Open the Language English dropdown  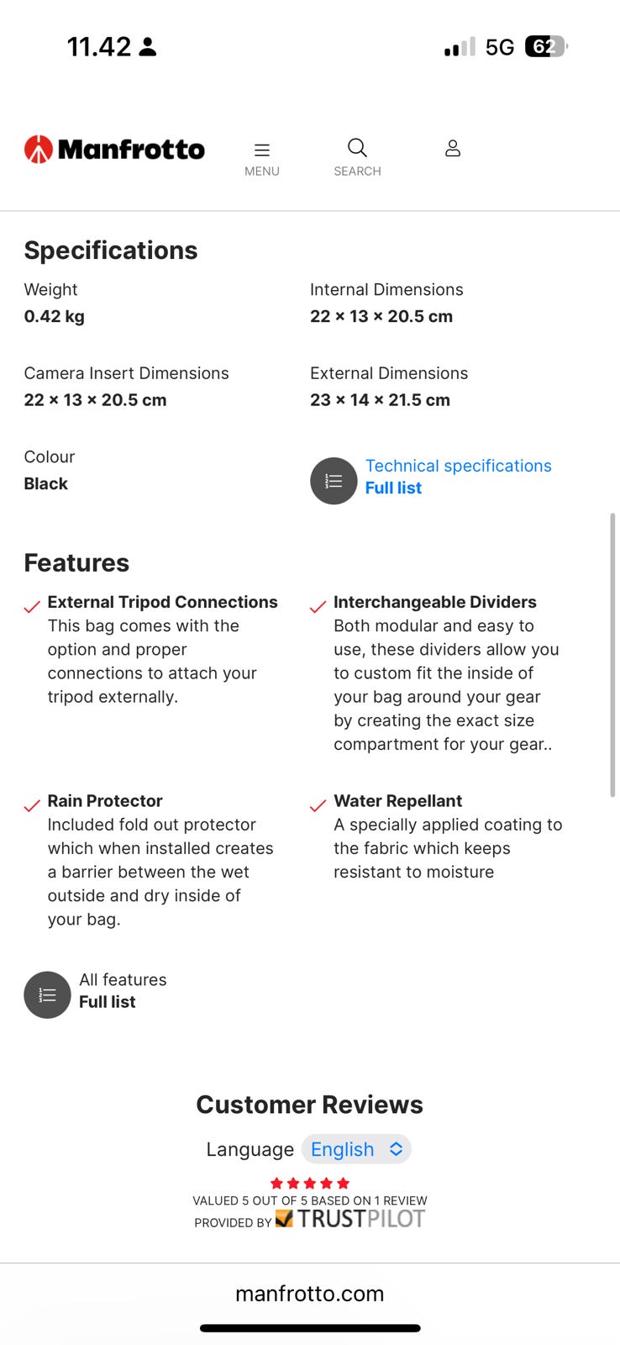pyautogui.click(x=356, y=1149)
